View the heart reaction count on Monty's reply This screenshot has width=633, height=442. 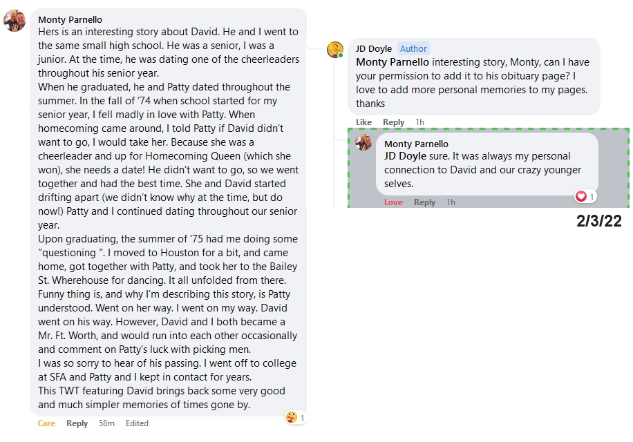pos(585,197)
